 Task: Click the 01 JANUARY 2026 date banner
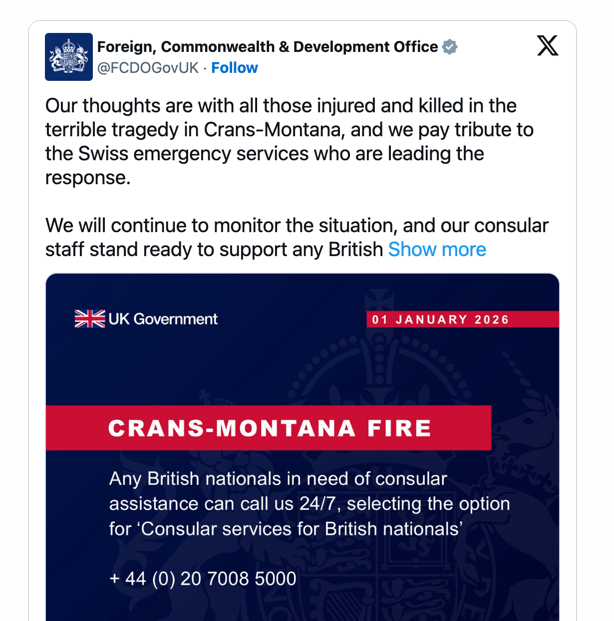(x=440, y=319)
